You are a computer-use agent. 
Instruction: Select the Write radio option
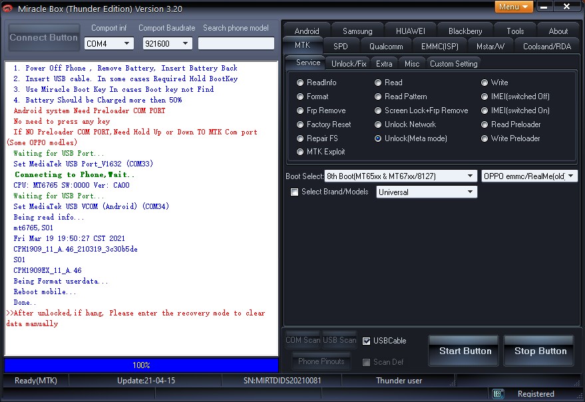tap(494, 82)
